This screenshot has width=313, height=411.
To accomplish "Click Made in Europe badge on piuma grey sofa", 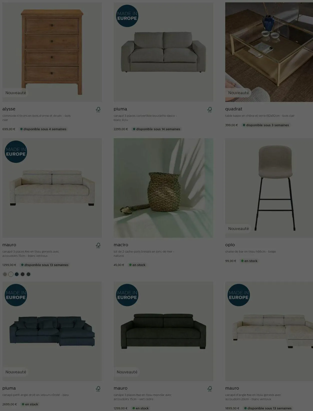I will [127, 16].
